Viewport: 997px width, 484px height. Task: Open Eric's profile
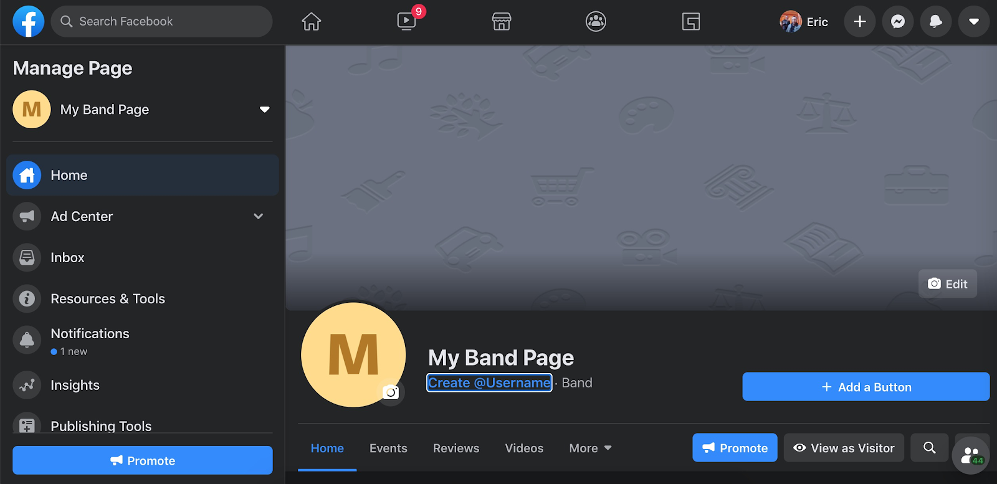pyautogui.click(x=804, y=22)
